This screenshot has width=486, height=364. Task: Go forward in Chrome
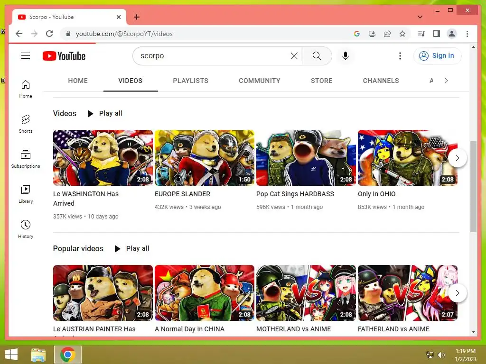(x=34, y=34)
